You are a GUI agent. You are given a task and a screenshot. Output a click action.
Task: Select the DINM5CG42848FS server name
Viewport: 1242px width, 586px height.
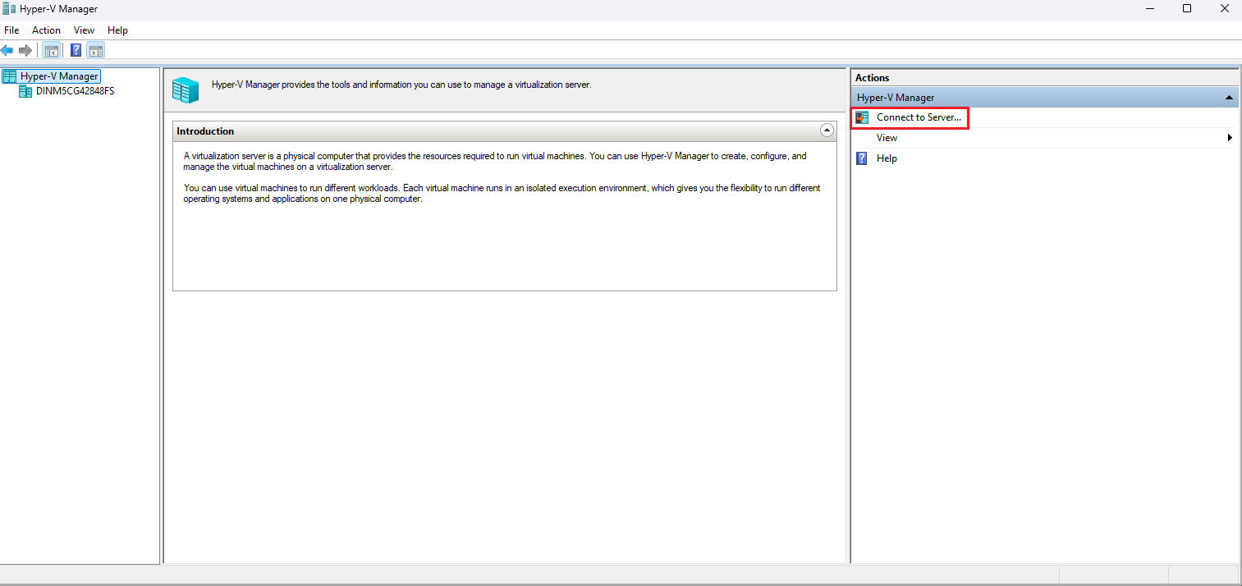pyautogui.click(x=75, y=91)
